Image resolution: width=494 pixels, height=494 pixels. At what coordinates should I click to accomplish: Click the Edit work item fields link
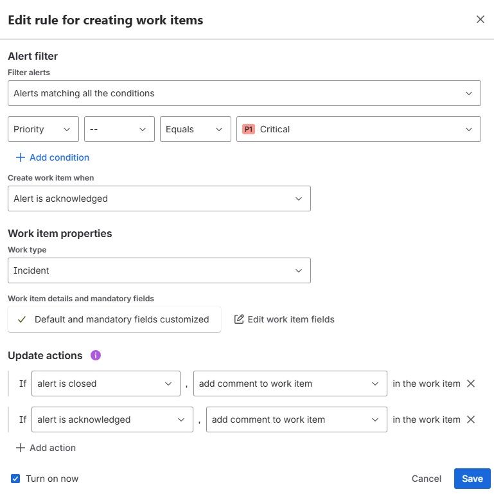291,319
